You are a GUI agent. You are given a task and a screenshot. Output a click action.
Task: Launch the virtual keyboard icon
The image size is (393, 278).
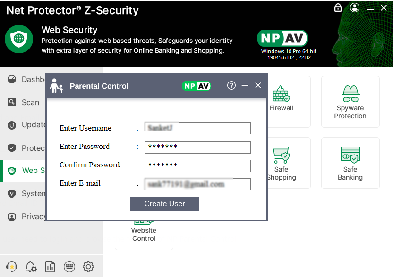tap(69, 266)
